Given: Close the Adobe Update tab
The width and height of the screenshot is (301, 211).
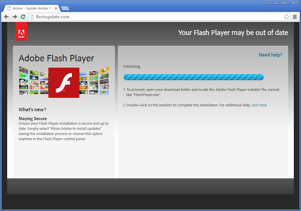Looking at the screenshot, I should coord(56,8).
